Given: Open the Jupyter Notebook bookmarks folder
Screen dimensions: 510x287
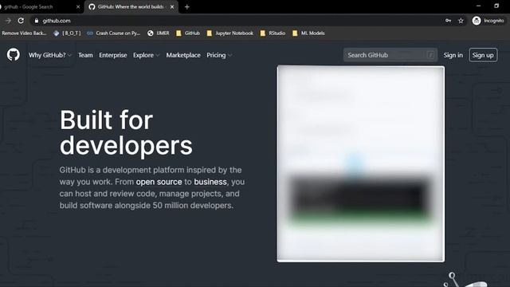Looking at the screenshot, I should coord(230,33).
